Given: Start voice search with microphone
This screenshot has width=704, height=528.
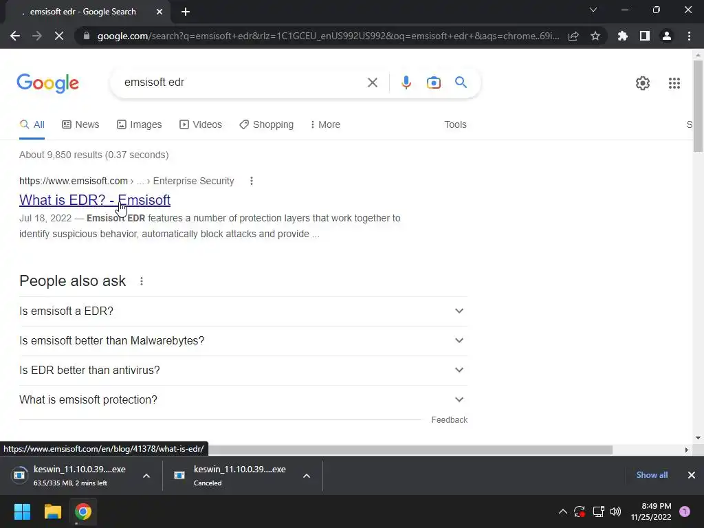Looking at the screenshot, I should 406,82.
